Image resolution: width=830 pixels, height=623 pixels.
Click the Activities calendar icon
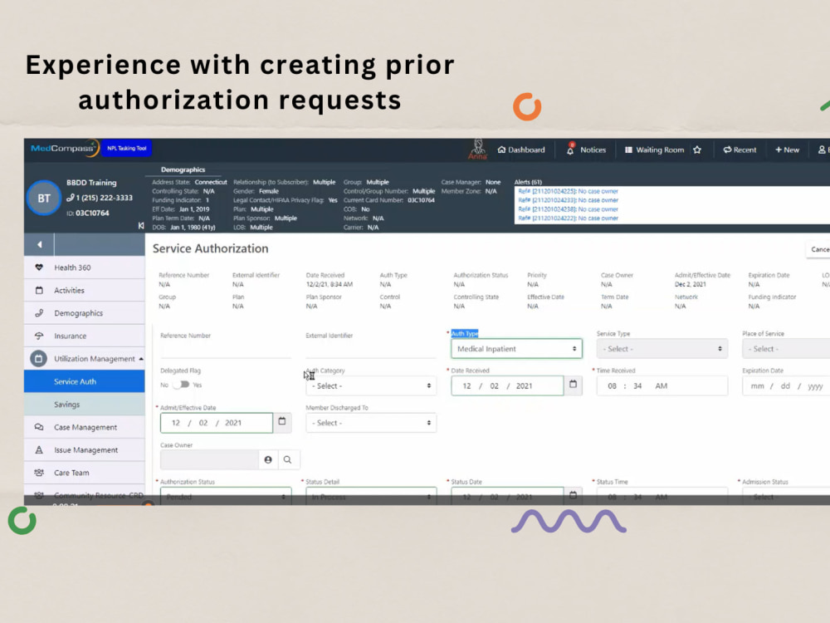39,290
